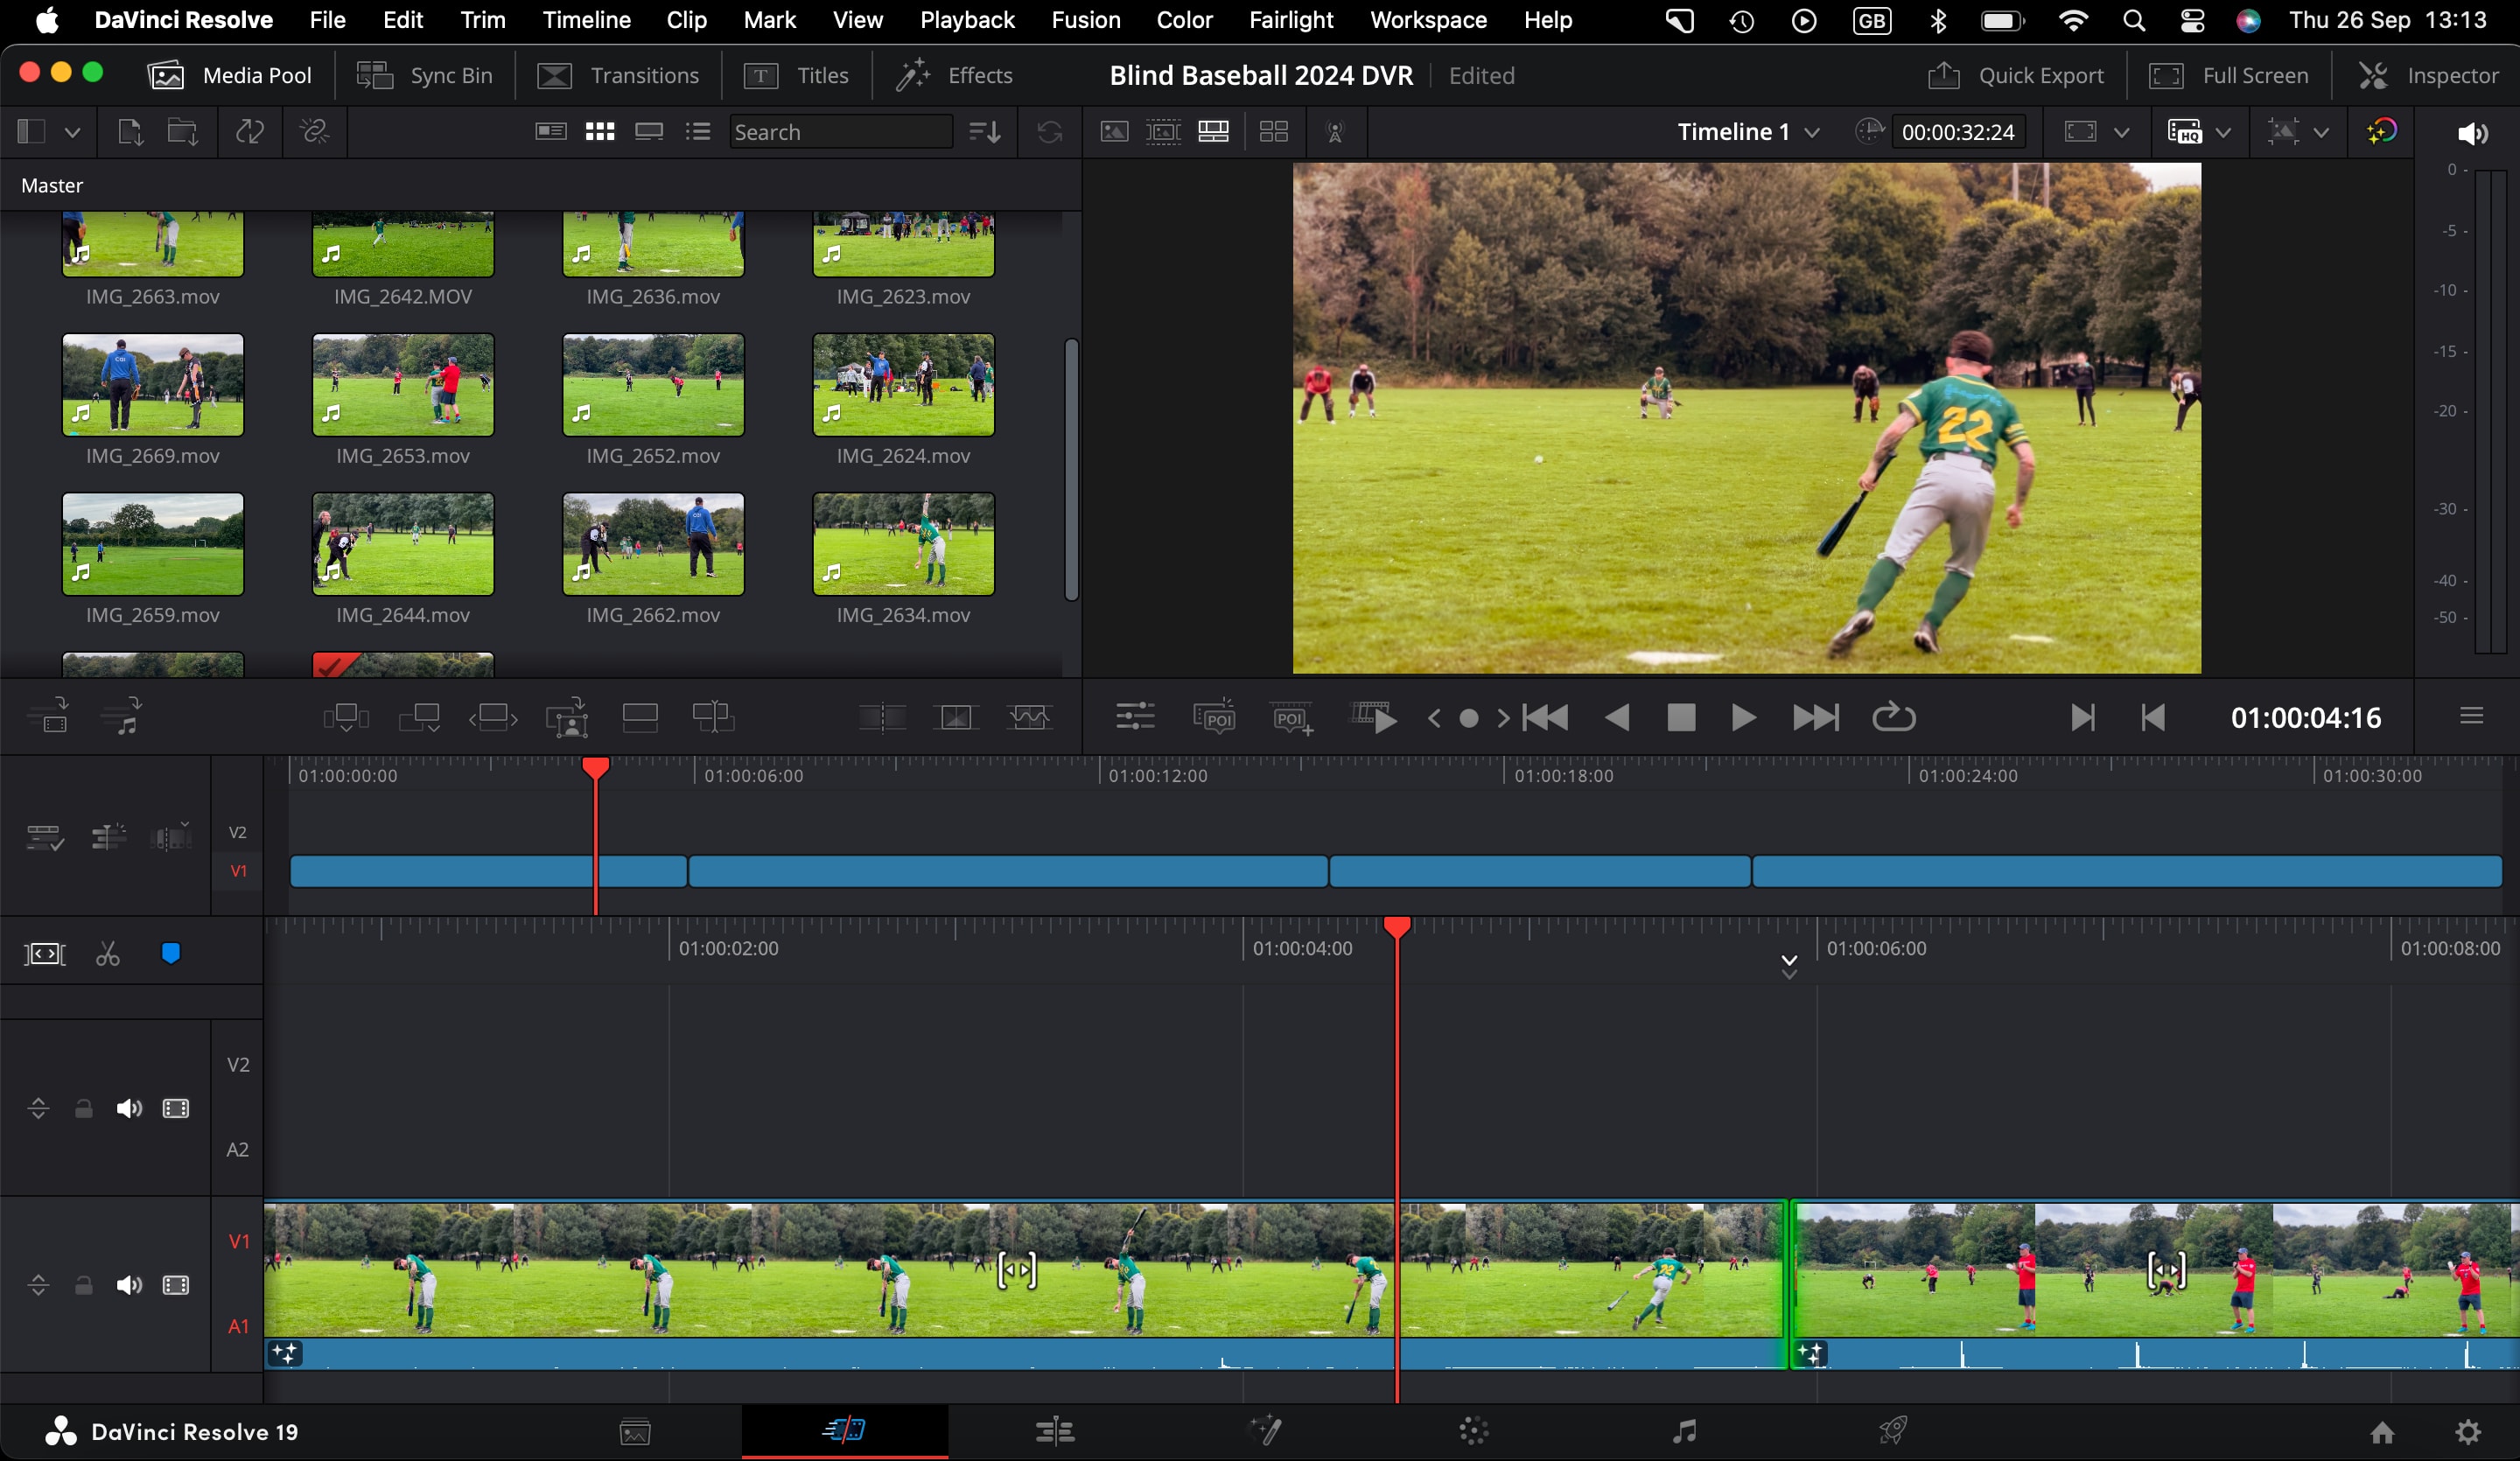Open the Fairlight menu

(1291, 20)
